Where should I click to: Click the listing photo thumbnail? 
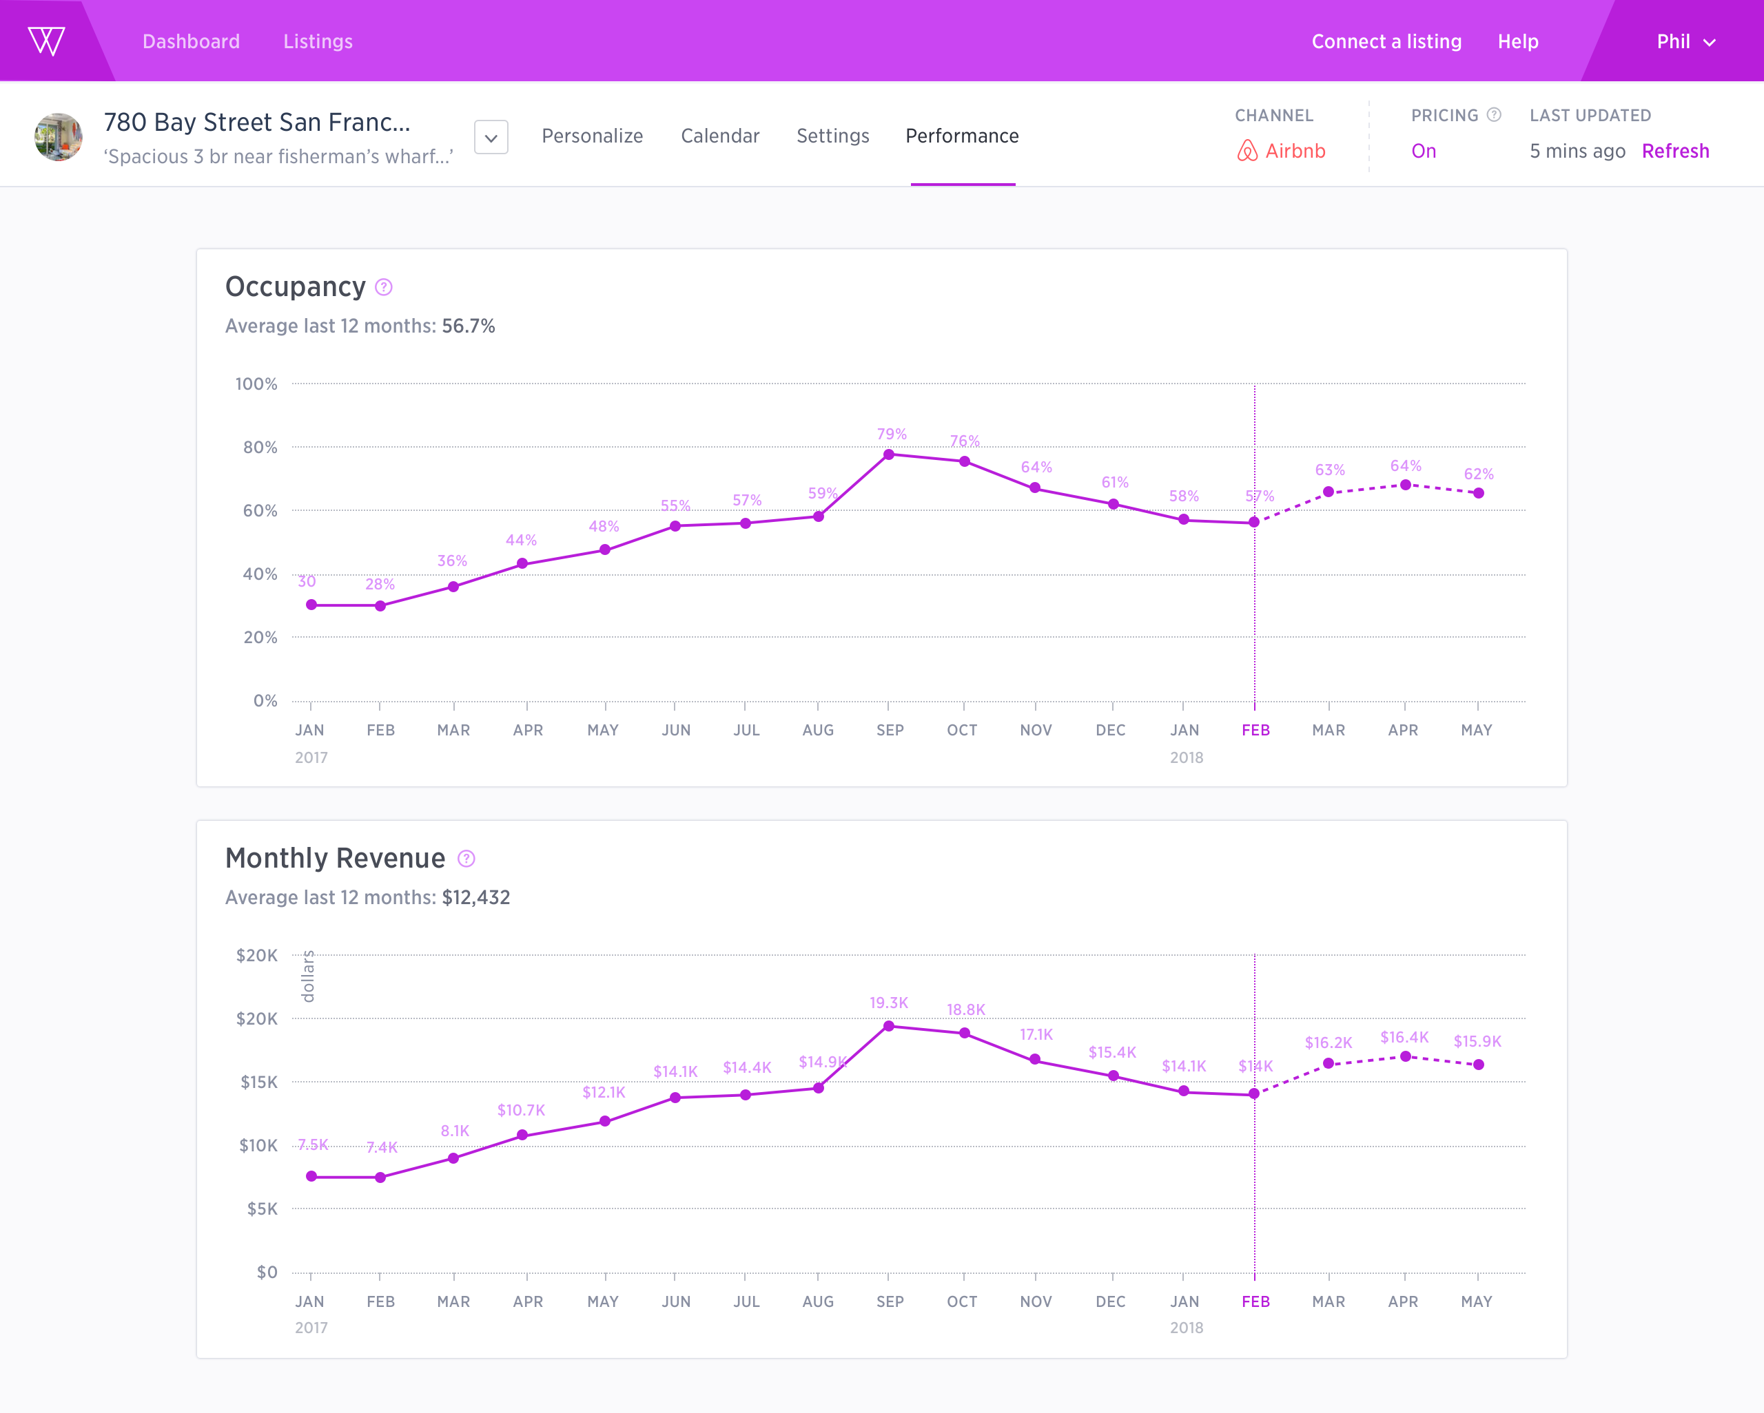click(58, 136)
